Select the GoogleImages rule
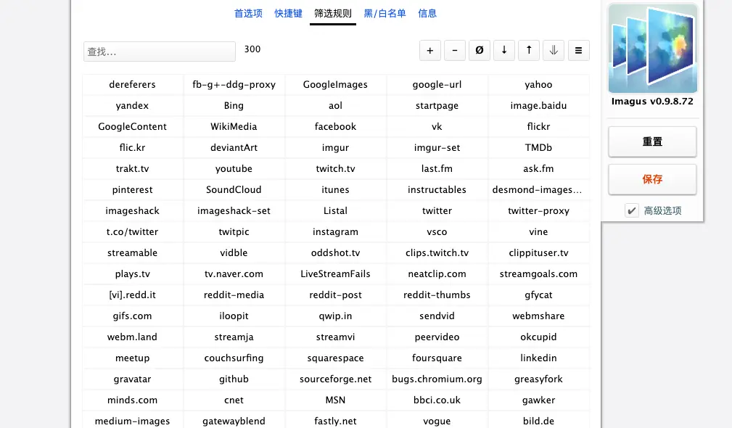The width and height of the screenshot is (732, 428). 336,84
